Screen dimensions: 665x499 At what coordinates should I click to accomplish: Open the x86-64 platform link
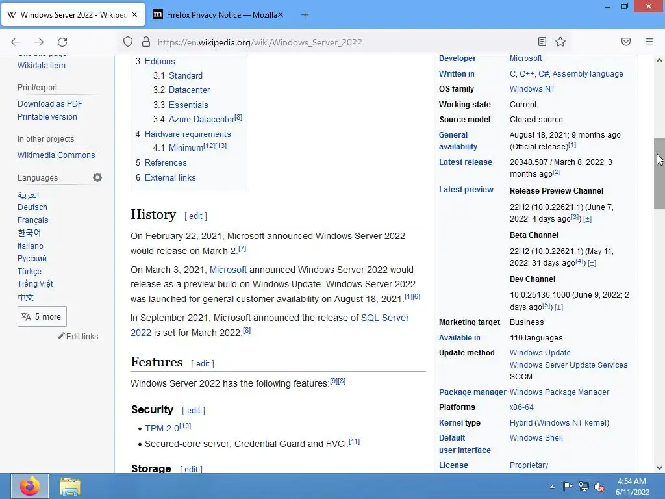coord(521,407)
